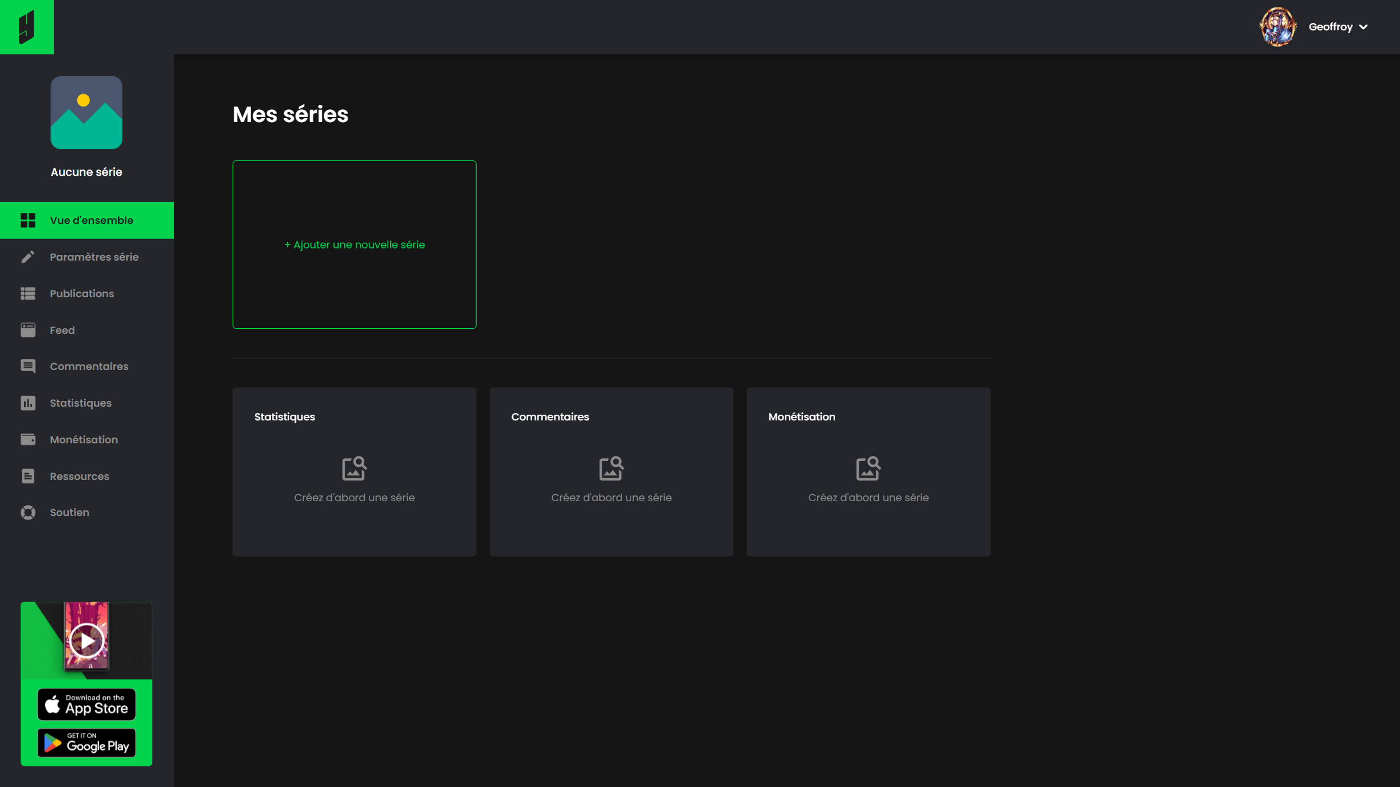Click the Ressources document icon
The width and height of the screenshot is (1400, 787).
pos(27,476)
